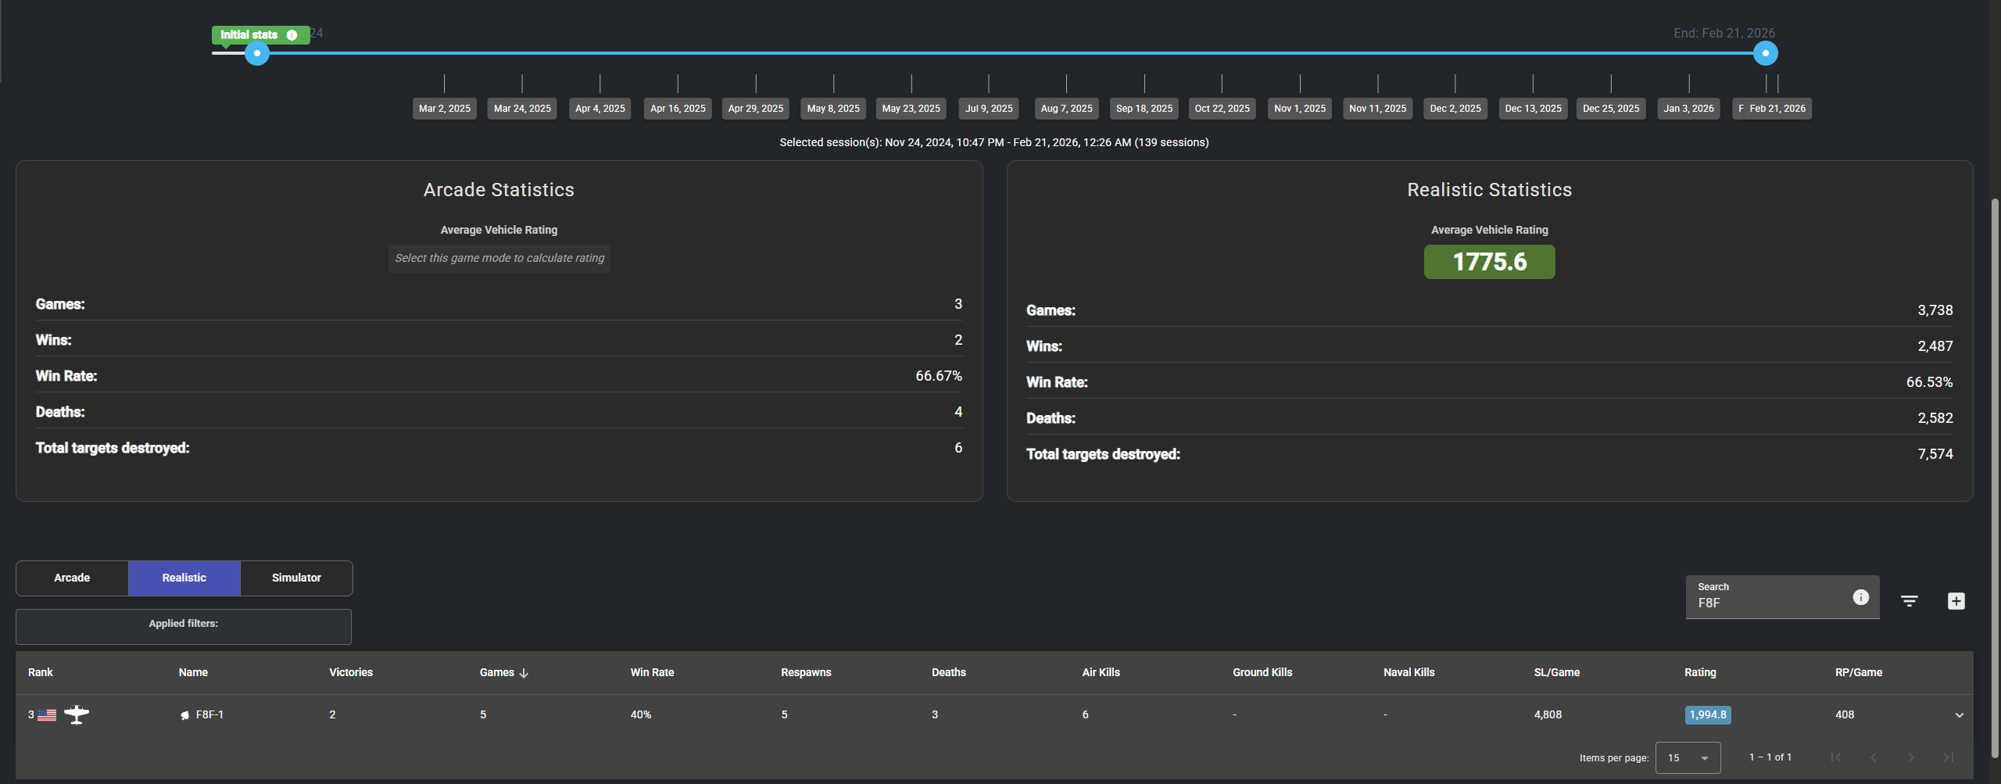Viewport: 2001px width, 784px height.
Task: Click the spade icon before F8F-1
Action: tap(184, 715)
